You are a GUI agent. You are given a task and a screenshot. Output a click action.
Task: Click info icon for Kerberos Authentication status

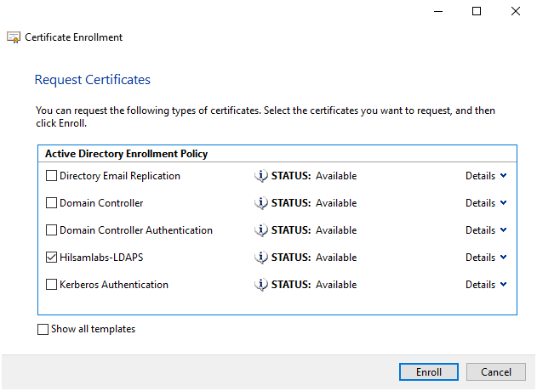click(261, 285)
